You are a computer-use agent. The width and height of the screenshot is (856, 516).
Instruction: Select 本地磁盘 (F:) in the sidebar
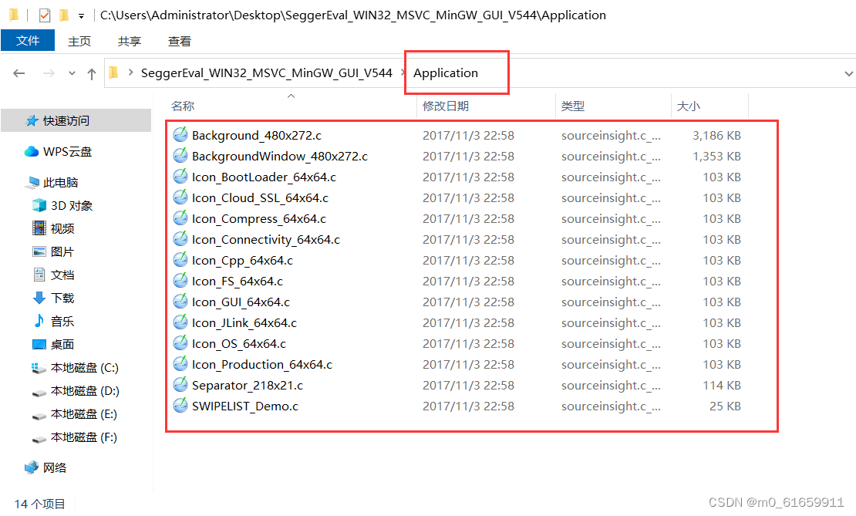(x=83, y=437)
